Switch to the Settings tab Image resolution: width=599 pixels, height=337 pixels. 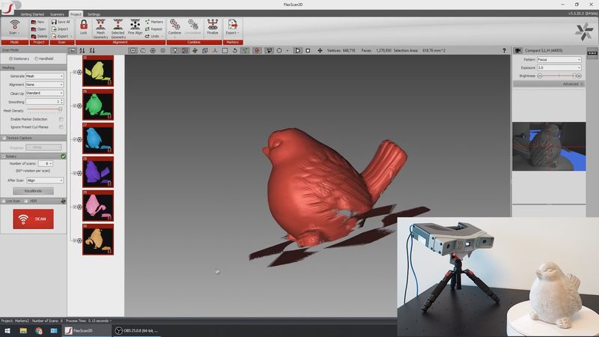point(94,14)
